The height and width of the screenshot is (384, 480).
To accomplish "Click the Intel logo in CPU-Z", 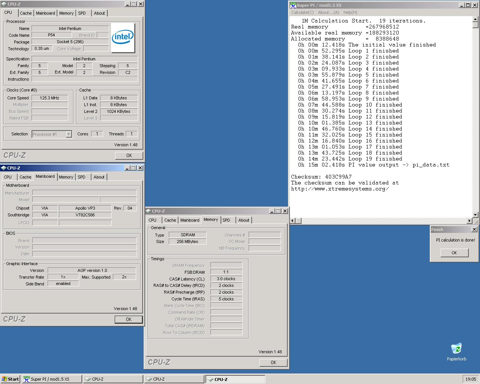I will click(x=123, y=37).
